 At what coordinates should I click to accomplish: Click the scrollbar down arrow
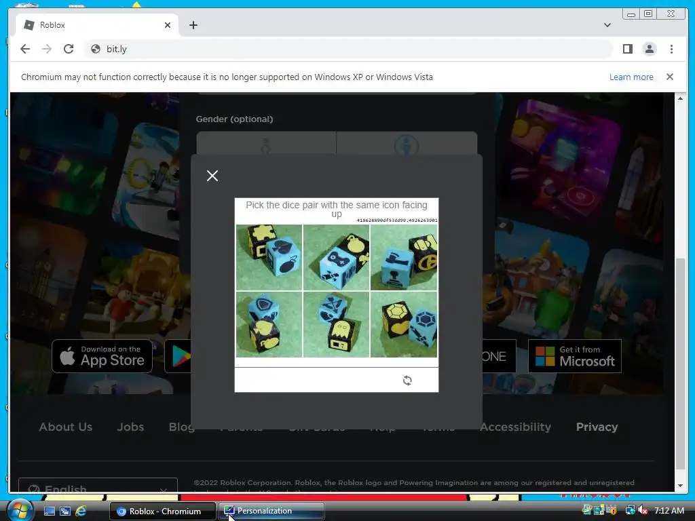[x=680, y=486]
